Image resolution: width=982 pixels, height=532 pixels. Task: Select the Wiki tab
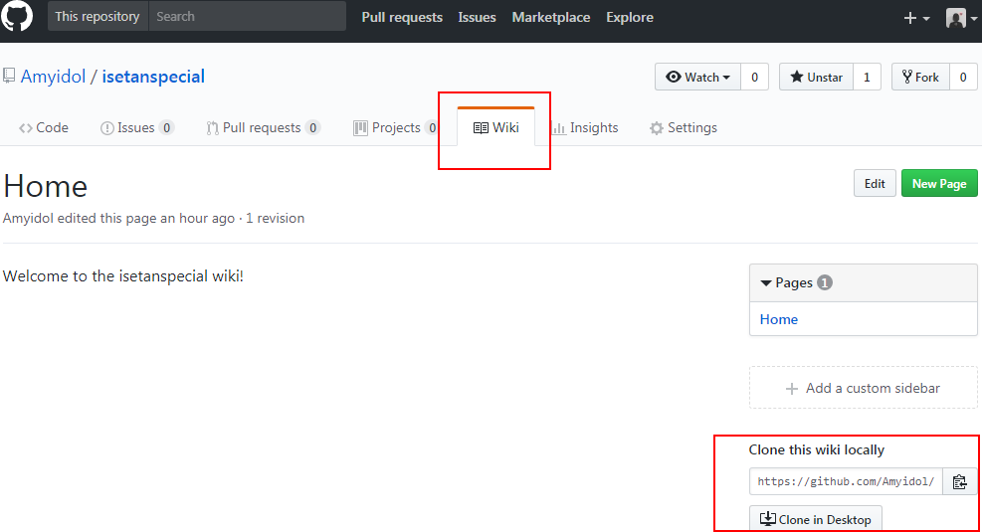click(496, 127)
